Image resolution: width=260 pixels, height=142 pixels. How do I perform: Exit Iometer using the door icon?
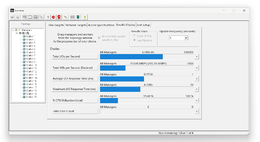pos(78,17)
